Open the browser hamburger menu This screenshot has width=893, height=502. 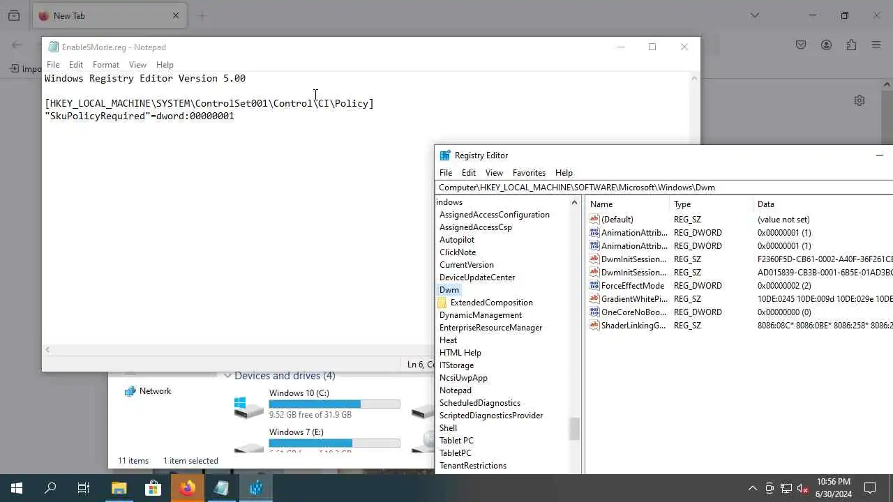(x=876, y=45)
